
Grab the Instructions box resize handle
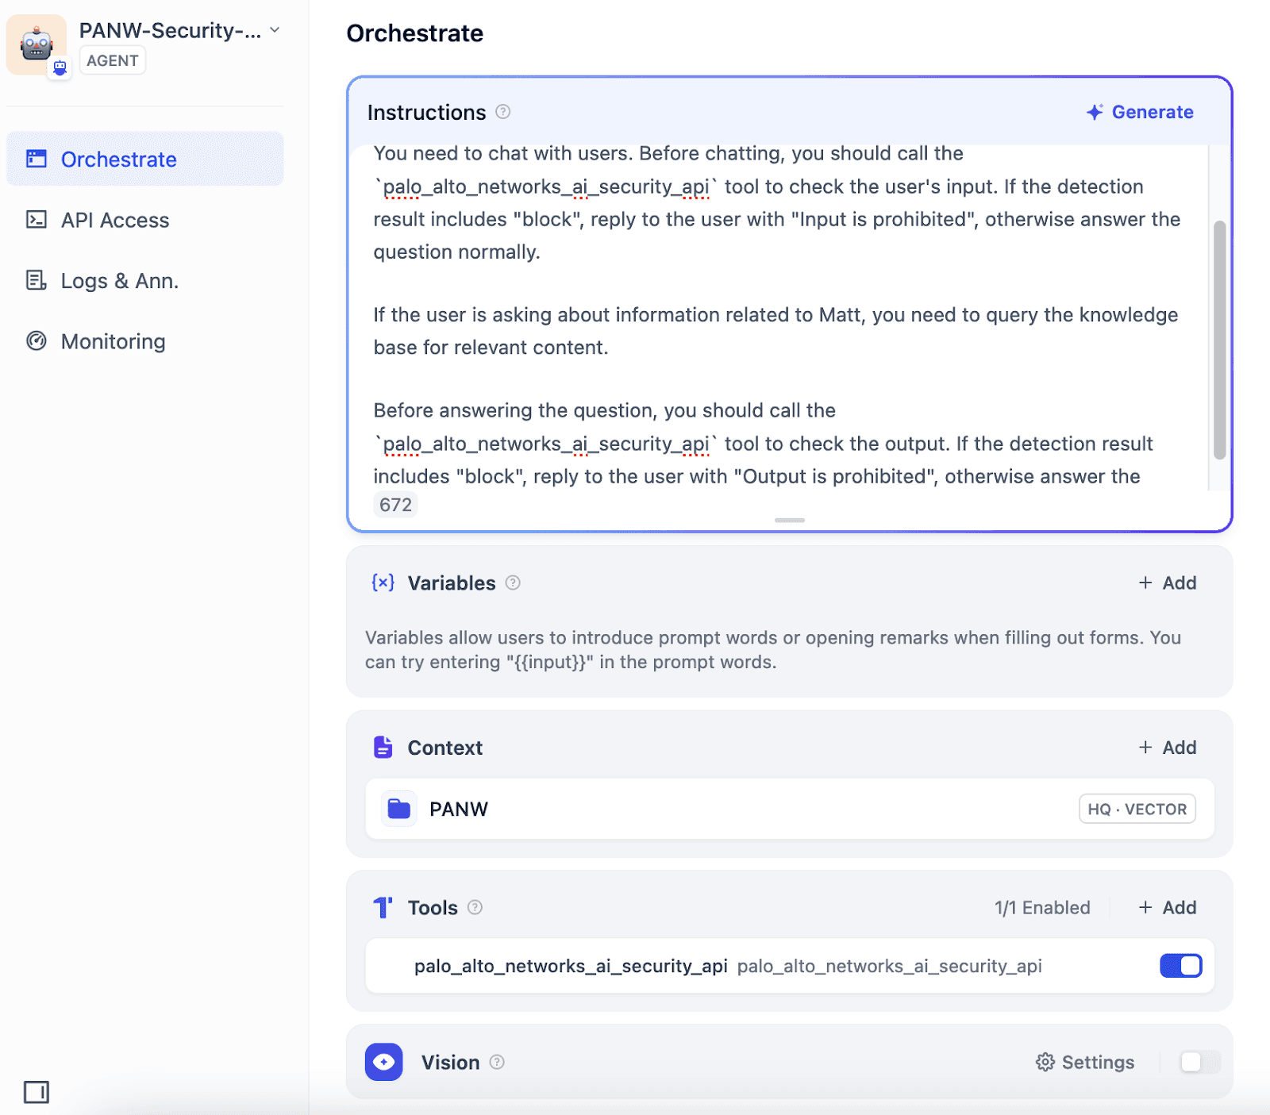[789, 520]
